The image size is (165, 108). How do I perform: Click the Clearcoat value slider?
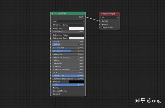(68, 67)
